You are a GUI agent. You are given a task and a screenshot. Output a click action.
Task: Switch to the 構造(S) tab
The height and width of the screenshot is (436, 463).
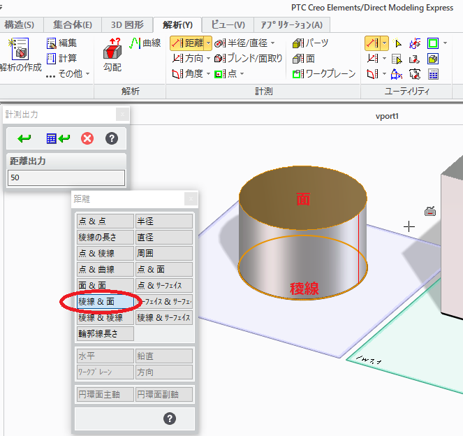point(19,24)
